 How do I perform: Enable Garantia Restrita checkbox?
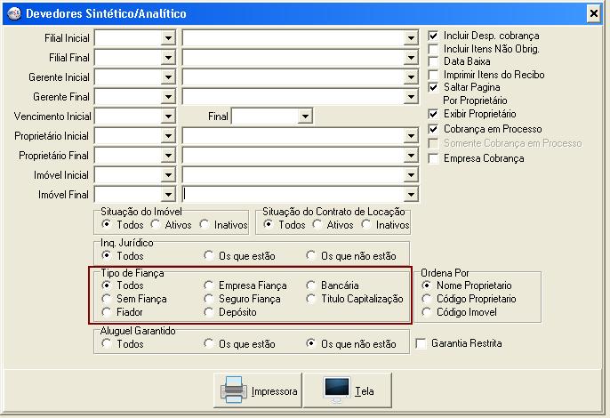(421, 343)
